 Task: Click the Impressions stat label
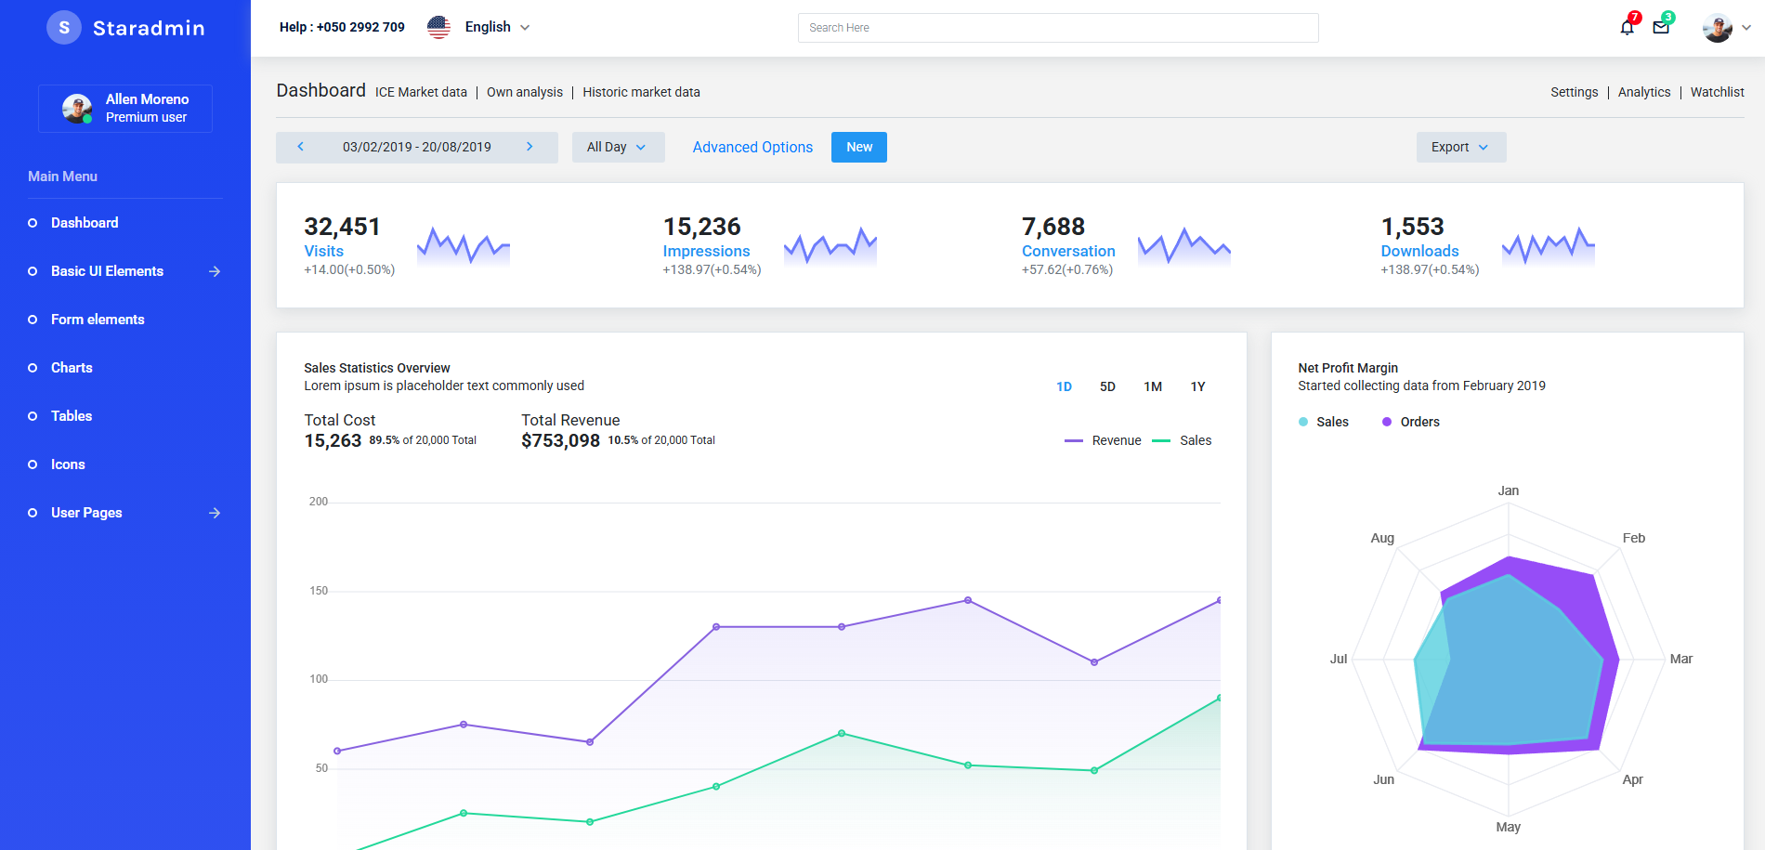(706, 251)
